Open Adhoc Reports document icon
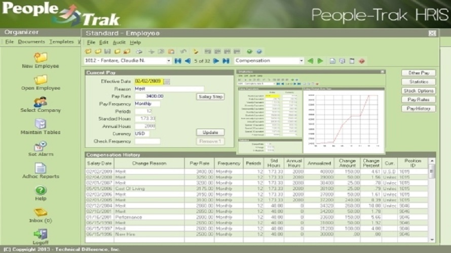This screenshot has height=253, width=451. (x=40, y=168)
